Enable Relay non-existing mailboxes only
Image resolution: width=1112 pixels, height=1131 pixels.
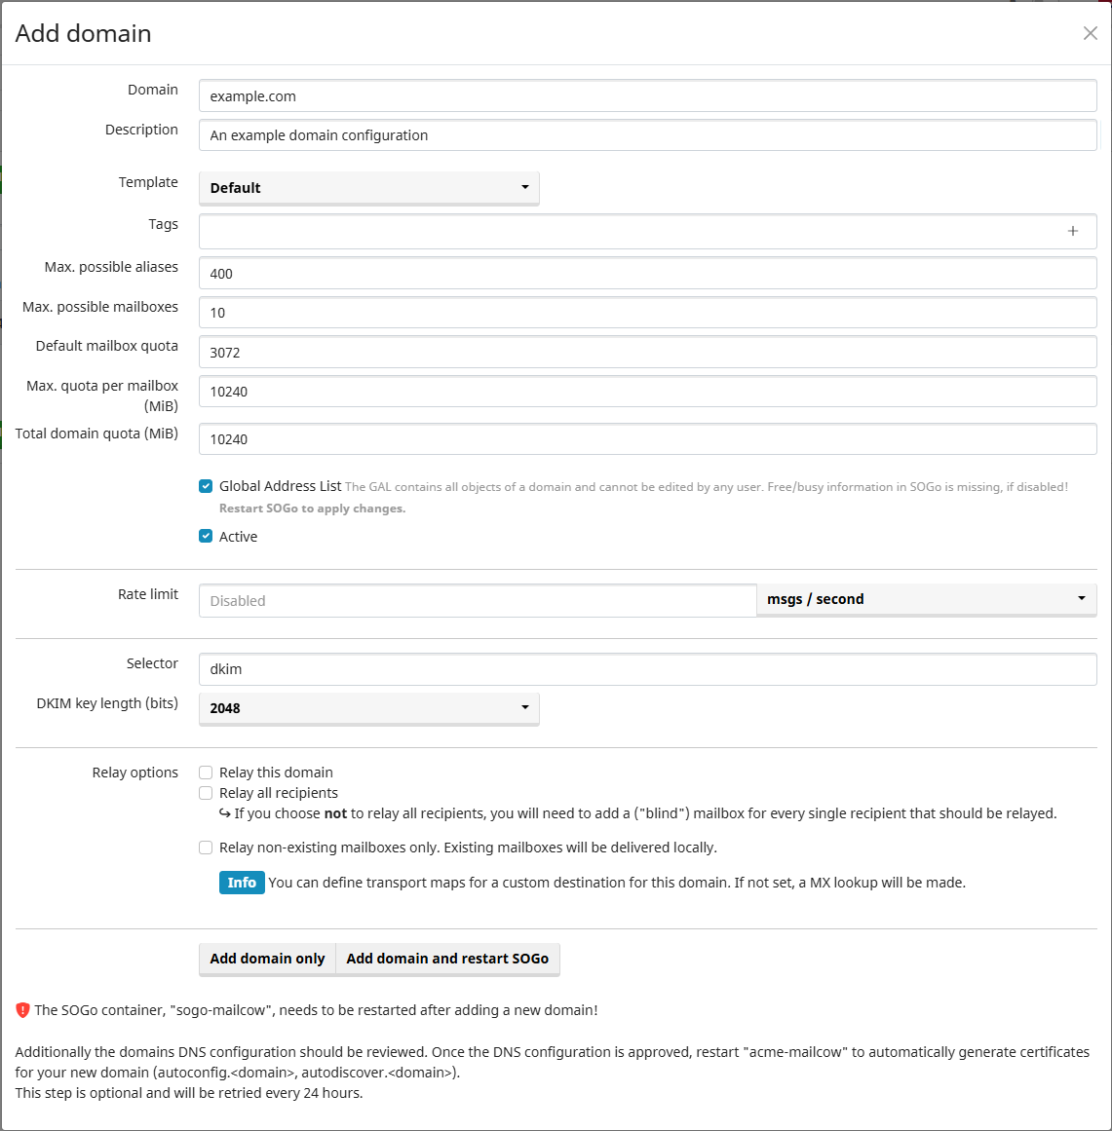pos(206,848)
